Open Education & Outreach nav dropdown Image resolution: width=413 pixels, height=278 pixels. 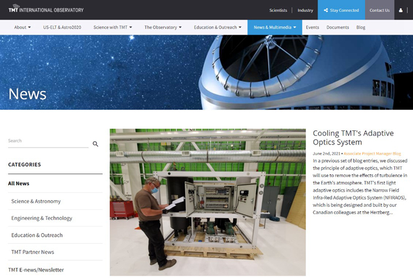point(218,27)
